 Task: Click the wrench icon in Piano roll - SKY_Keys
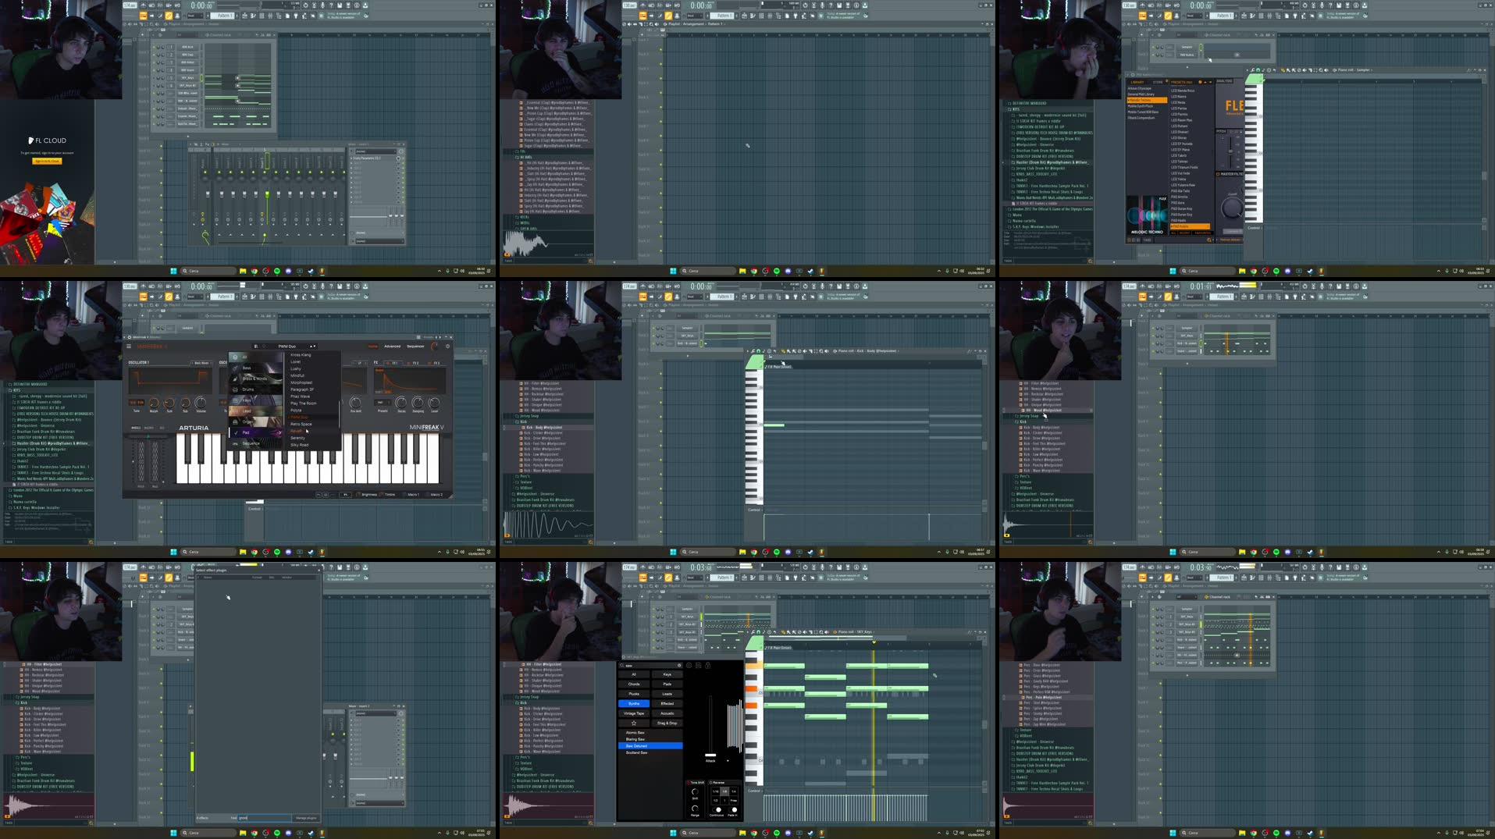tap(753, 632)
